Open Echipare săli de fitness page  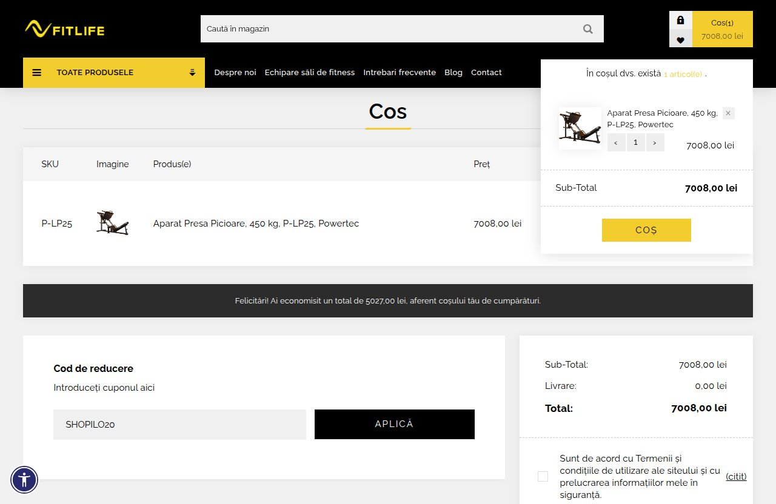tap(310, 73)
